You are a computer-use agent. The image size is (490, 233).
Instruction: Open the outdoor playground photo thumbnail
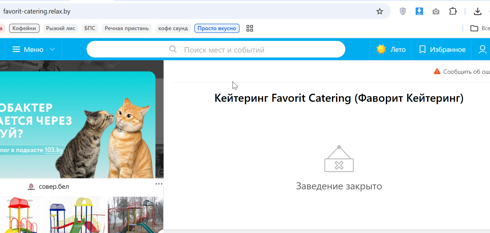pos(136,215)
